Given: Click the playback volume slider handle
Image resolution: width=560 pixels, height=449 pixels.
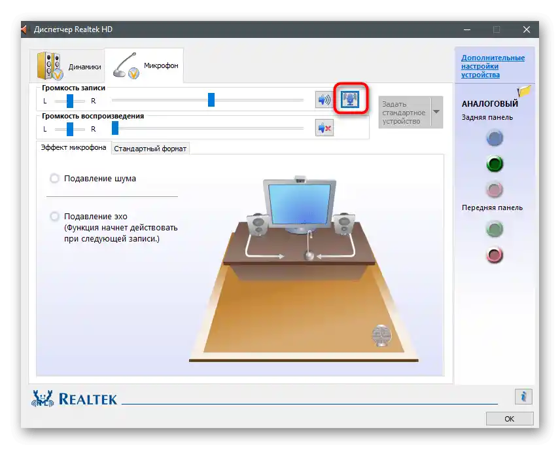Looking at the screenshot, I should coord(115,128).
